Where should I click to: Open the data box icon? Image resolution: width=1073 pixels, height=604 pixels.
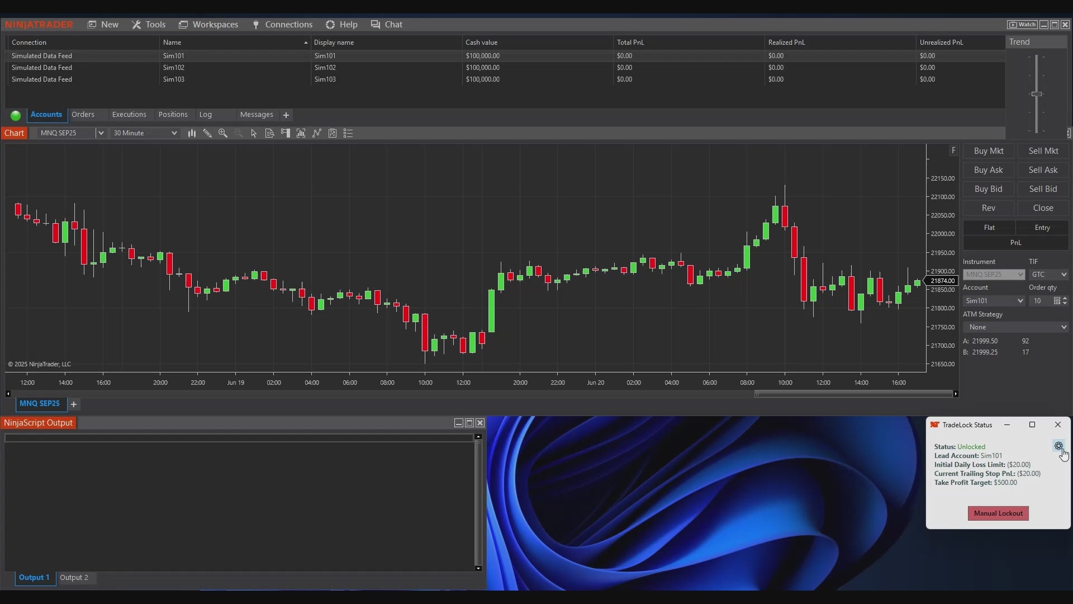point(269,133)
